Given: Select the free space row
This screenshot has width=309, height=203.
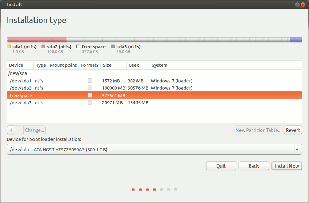Looking at the screenshot, I should pos(154,95).
